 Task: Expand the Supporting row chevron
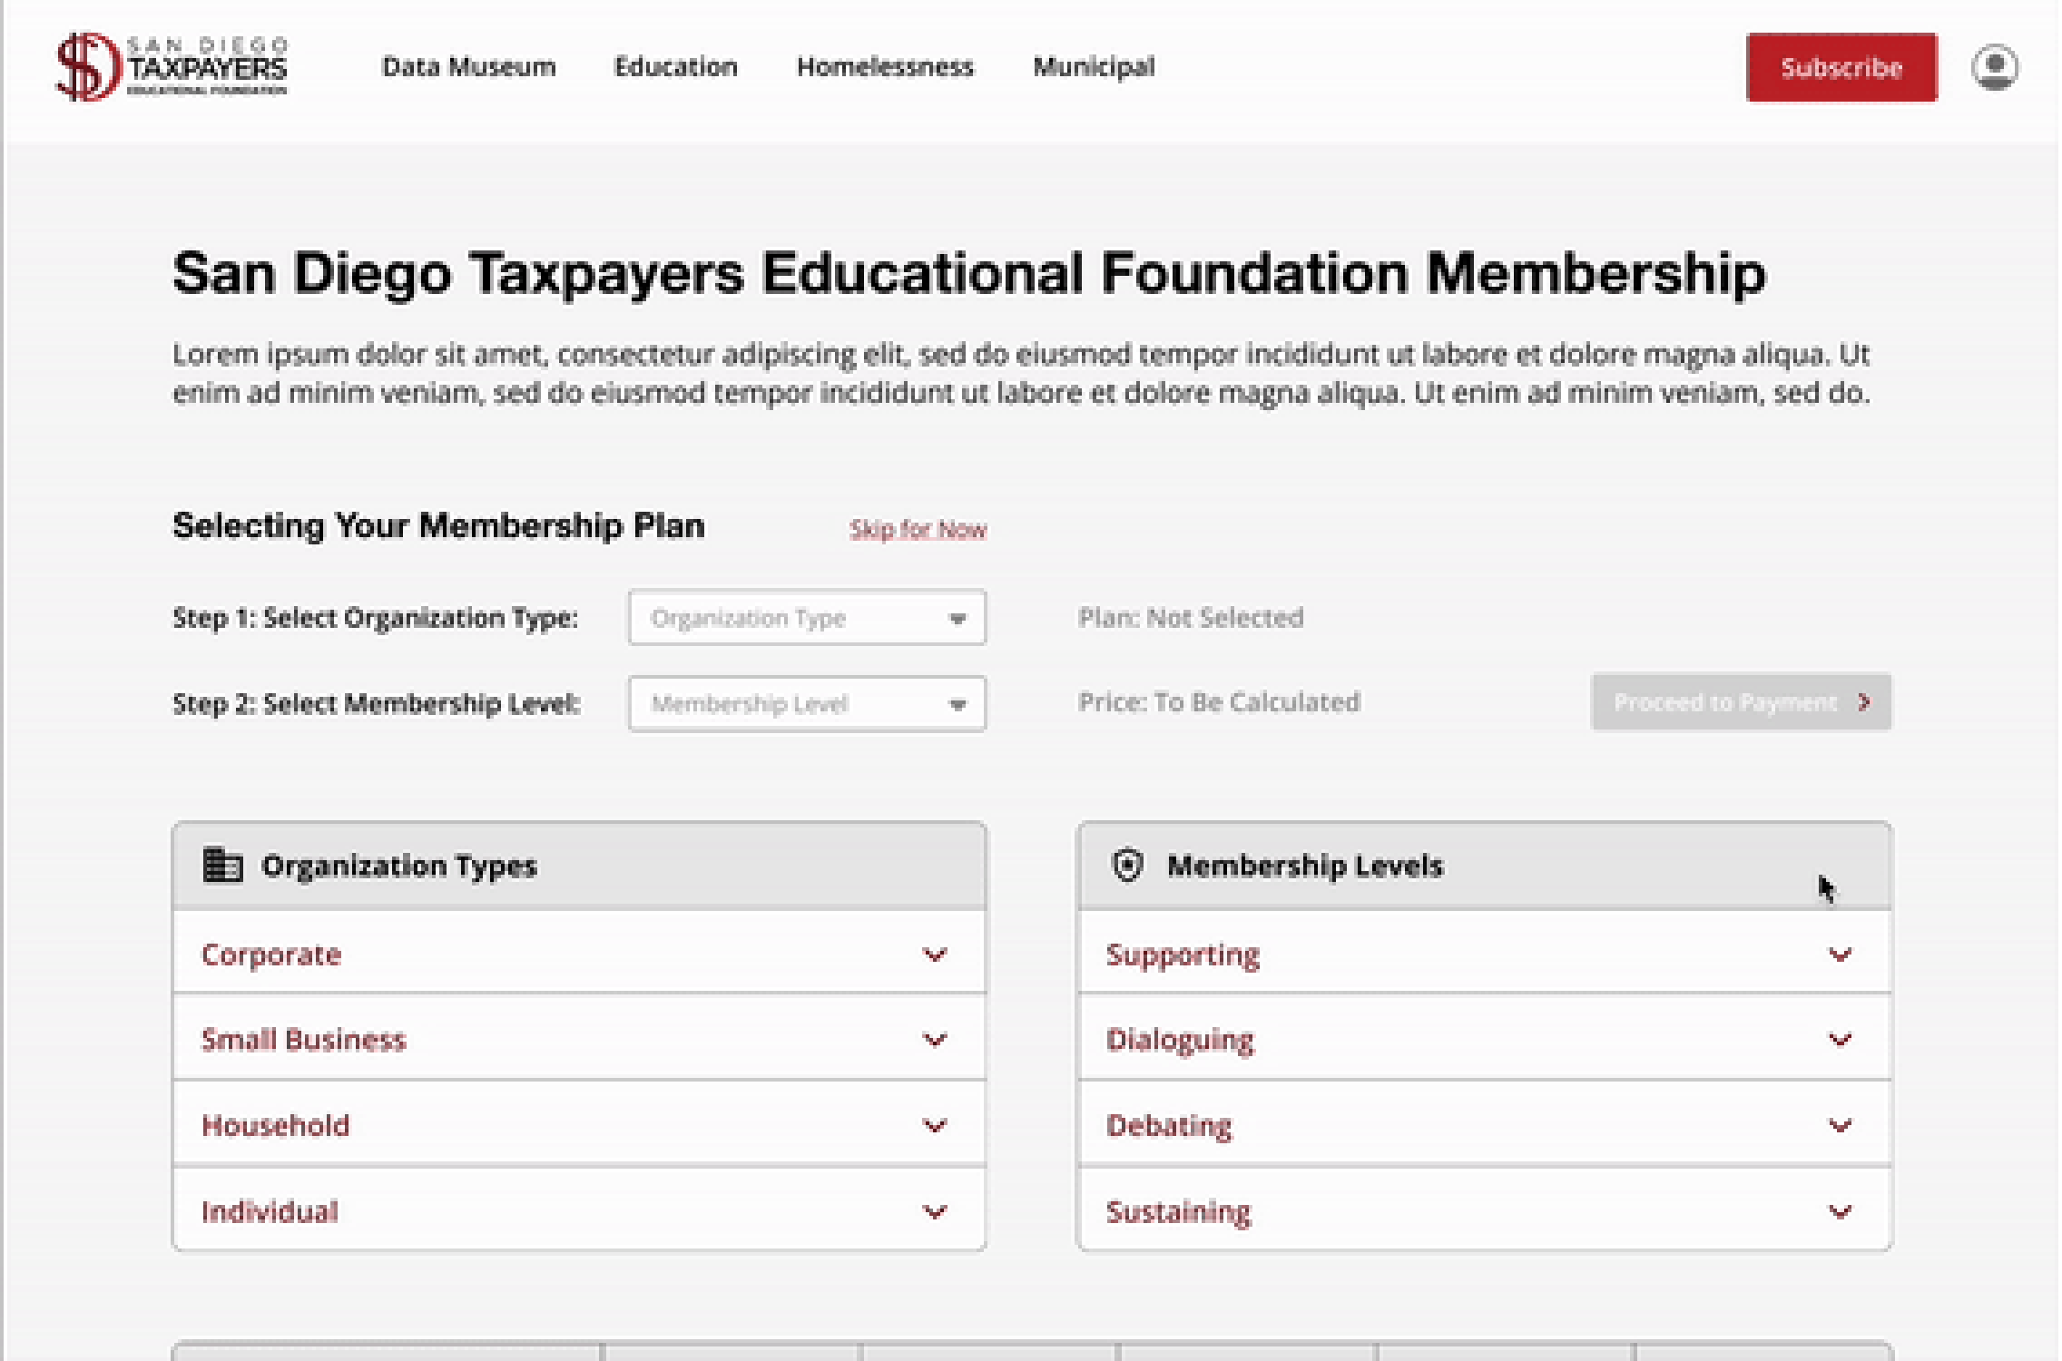tap(1839, 955)
